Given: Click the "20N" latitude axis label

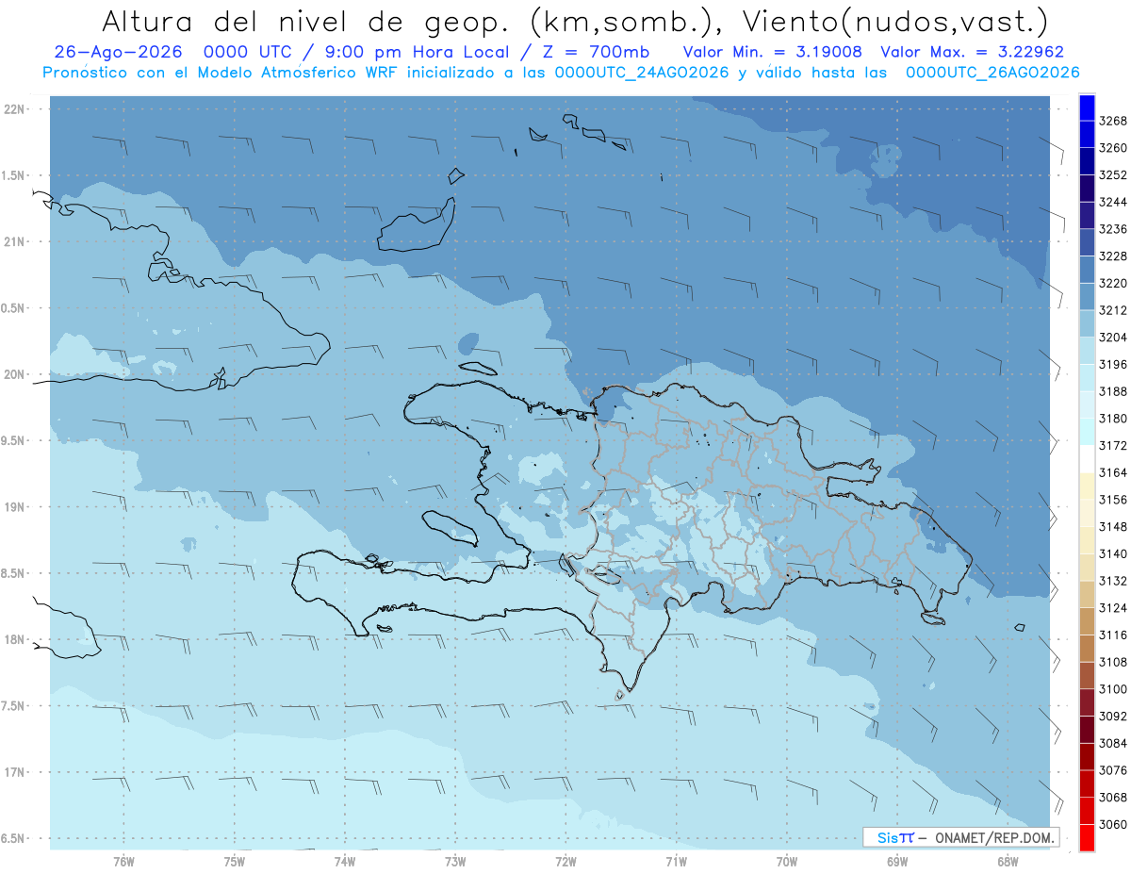Looking at the screenshot, I should 15,374.
